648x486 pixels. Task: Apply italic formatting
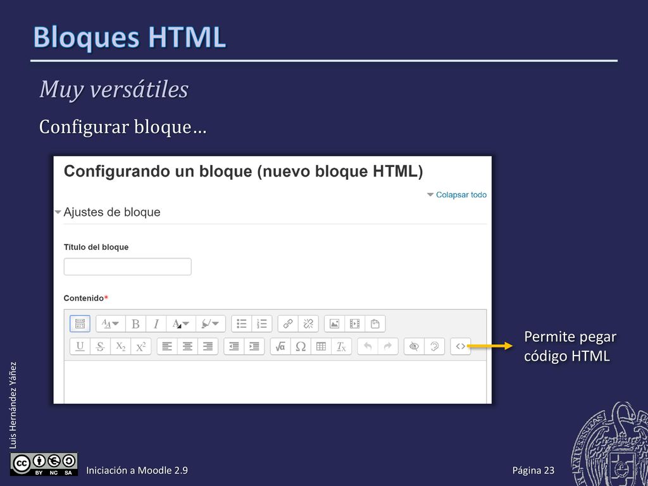coord(156,323)
